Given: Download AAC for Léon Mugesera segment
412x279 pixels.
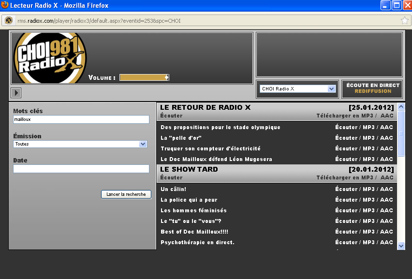Looking at the screenshot, I should point(386,159).
